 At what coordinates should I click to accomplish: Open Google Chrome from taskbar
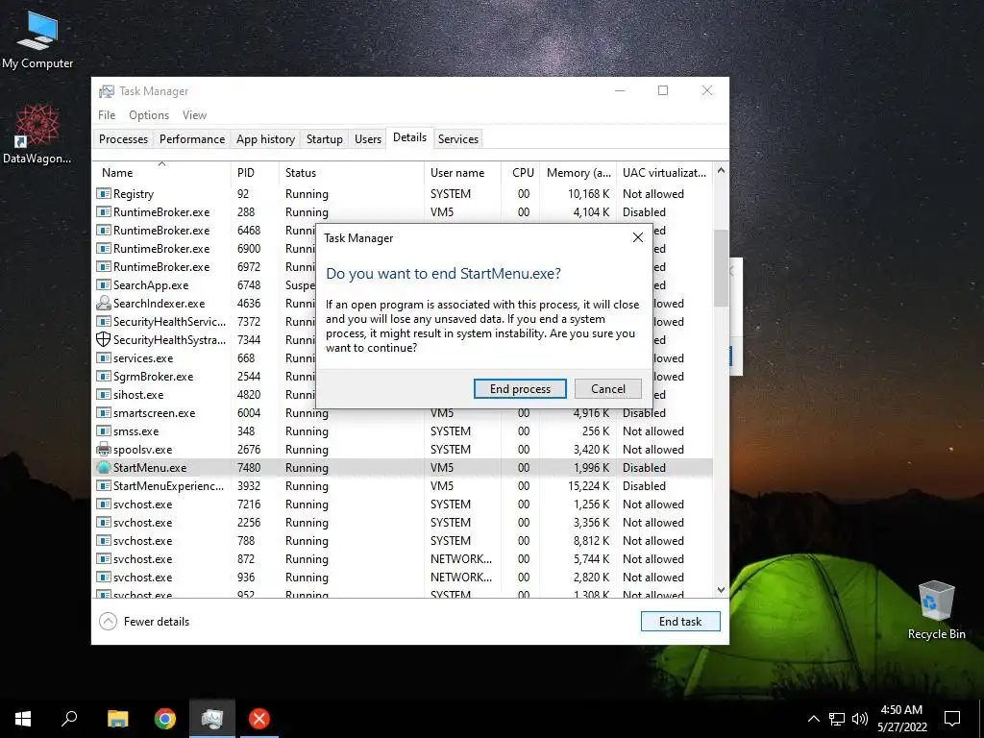(x=165, y=719)
